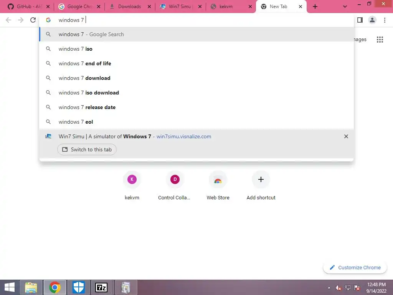The height and width of the screenshot is (295, 393).
Task: Click the address bar with windows 7 text
Action: (x=196, y=20)
